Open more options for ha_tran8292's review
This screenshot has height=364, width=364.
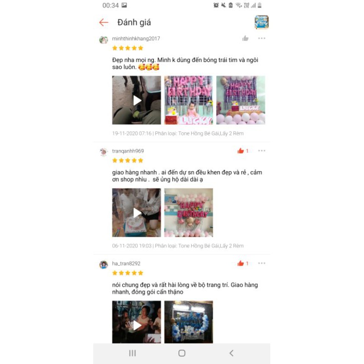tap(262, 263)
